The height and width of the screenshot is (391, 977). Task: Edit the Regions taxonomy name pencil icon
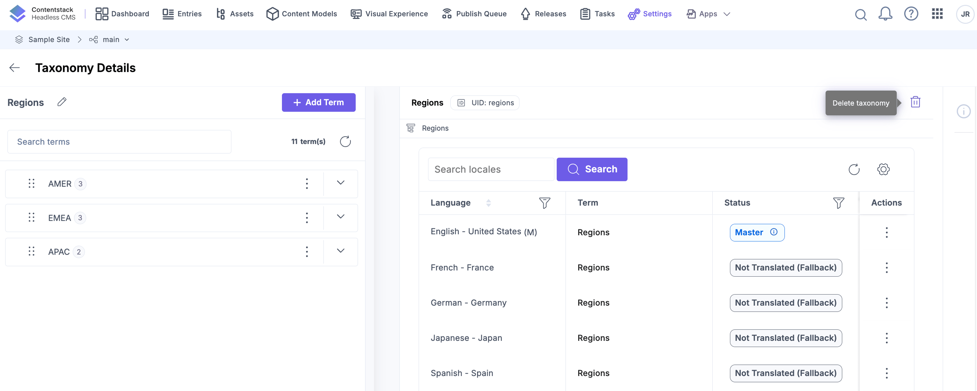[x=62, y=102]
